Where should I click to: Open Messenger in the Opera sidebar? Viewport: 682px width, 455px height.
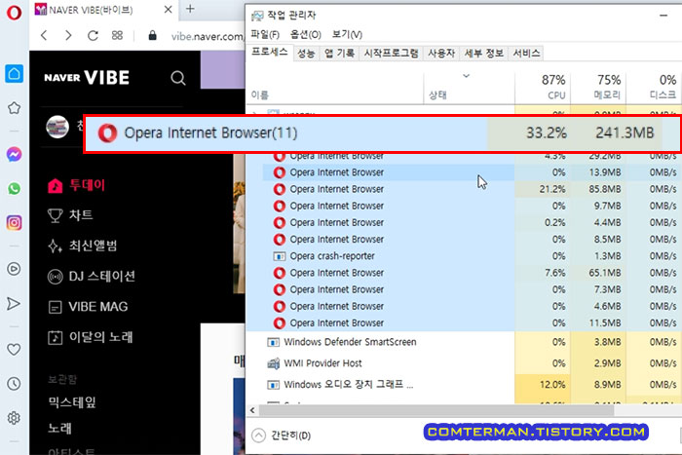click(x=14, y=154)
